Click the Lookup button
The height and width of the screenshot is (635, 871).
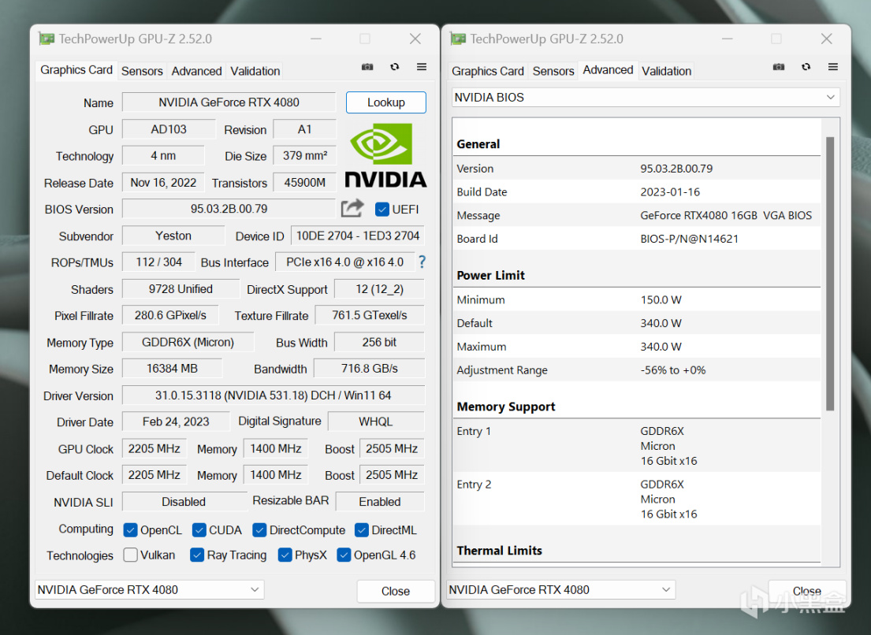click(386, 102)
